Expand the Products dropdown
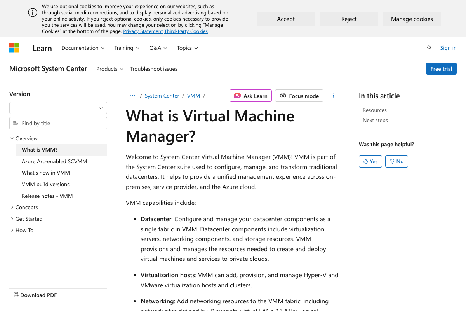Viewport: 466px width, 311px height. [110, 69]
